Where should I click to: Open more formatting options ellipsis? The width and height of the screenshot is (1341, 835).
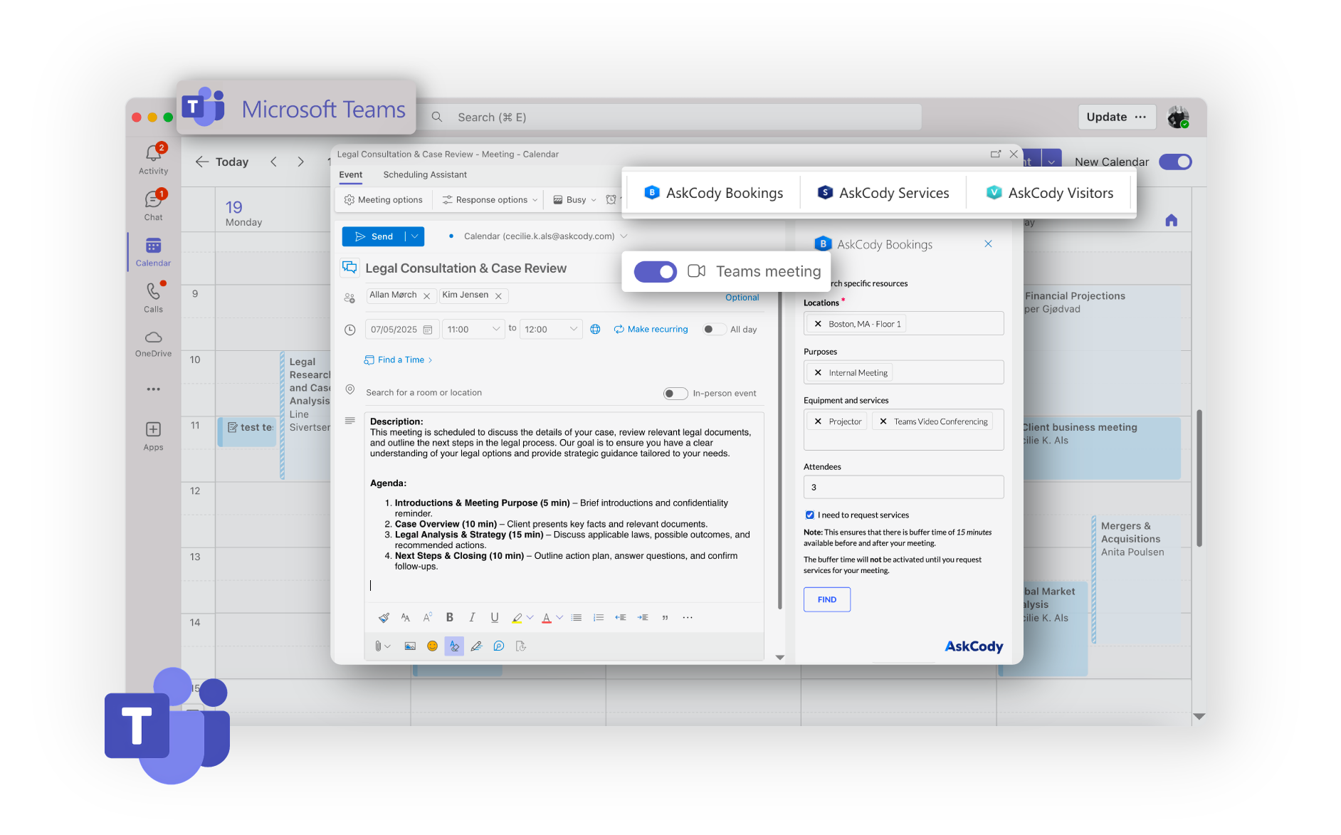tap(688, 617)
